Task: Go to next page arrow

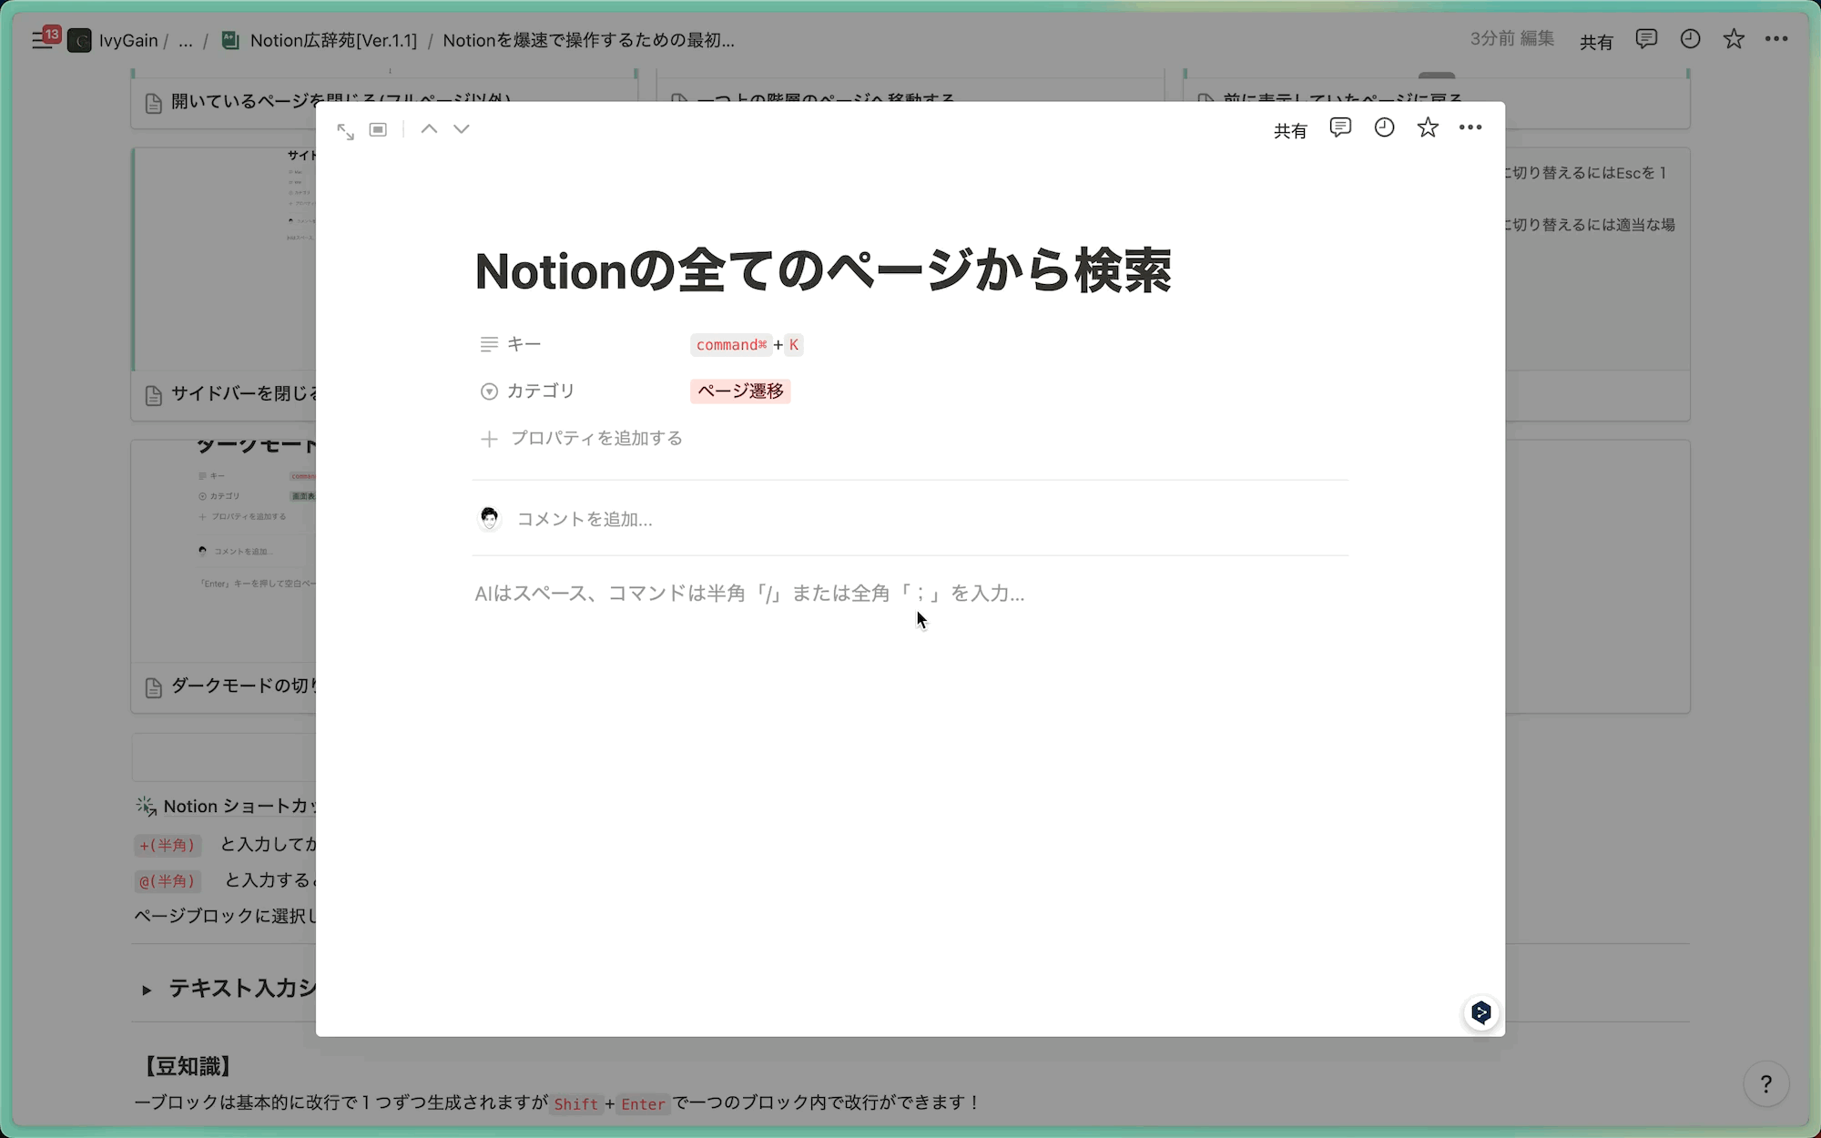Action: click(x=462, y=130)
